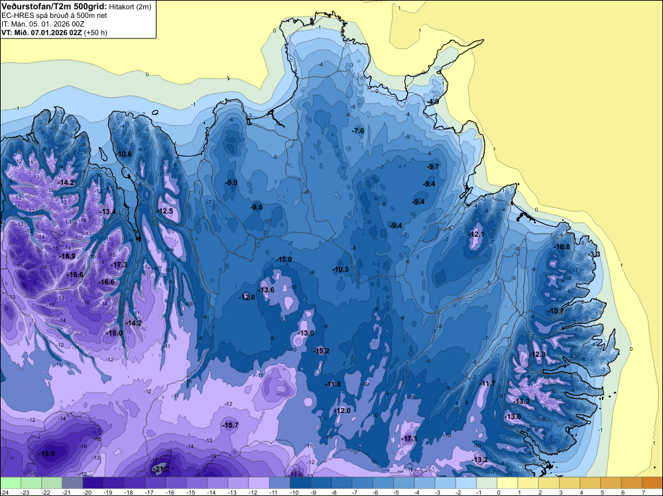The width and height of the screenshot is (663, 496).
Task: Click the temperature value -15.7
Action: [231, 425]
